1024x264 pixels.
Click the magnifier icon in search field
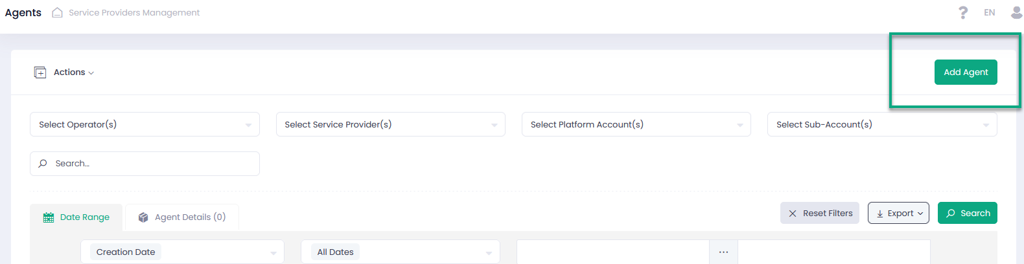pyautogui.click(x=43, y=164)
